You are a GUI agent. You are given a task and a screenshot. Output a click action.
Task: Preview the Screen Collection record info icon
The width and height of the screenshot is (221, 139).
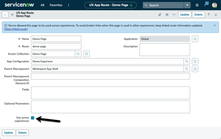point(86,54)
